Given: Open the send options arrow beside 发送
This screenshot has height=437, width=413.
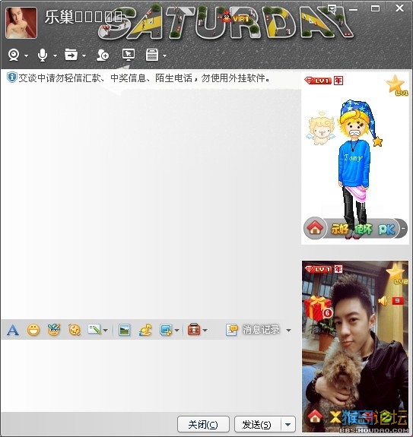Looking at the screenshot, I should (288, 424).
